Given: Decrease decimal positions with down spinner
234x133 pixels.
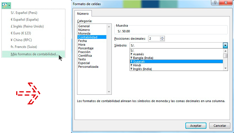Looking at the screenshot, I should [162, 40].
